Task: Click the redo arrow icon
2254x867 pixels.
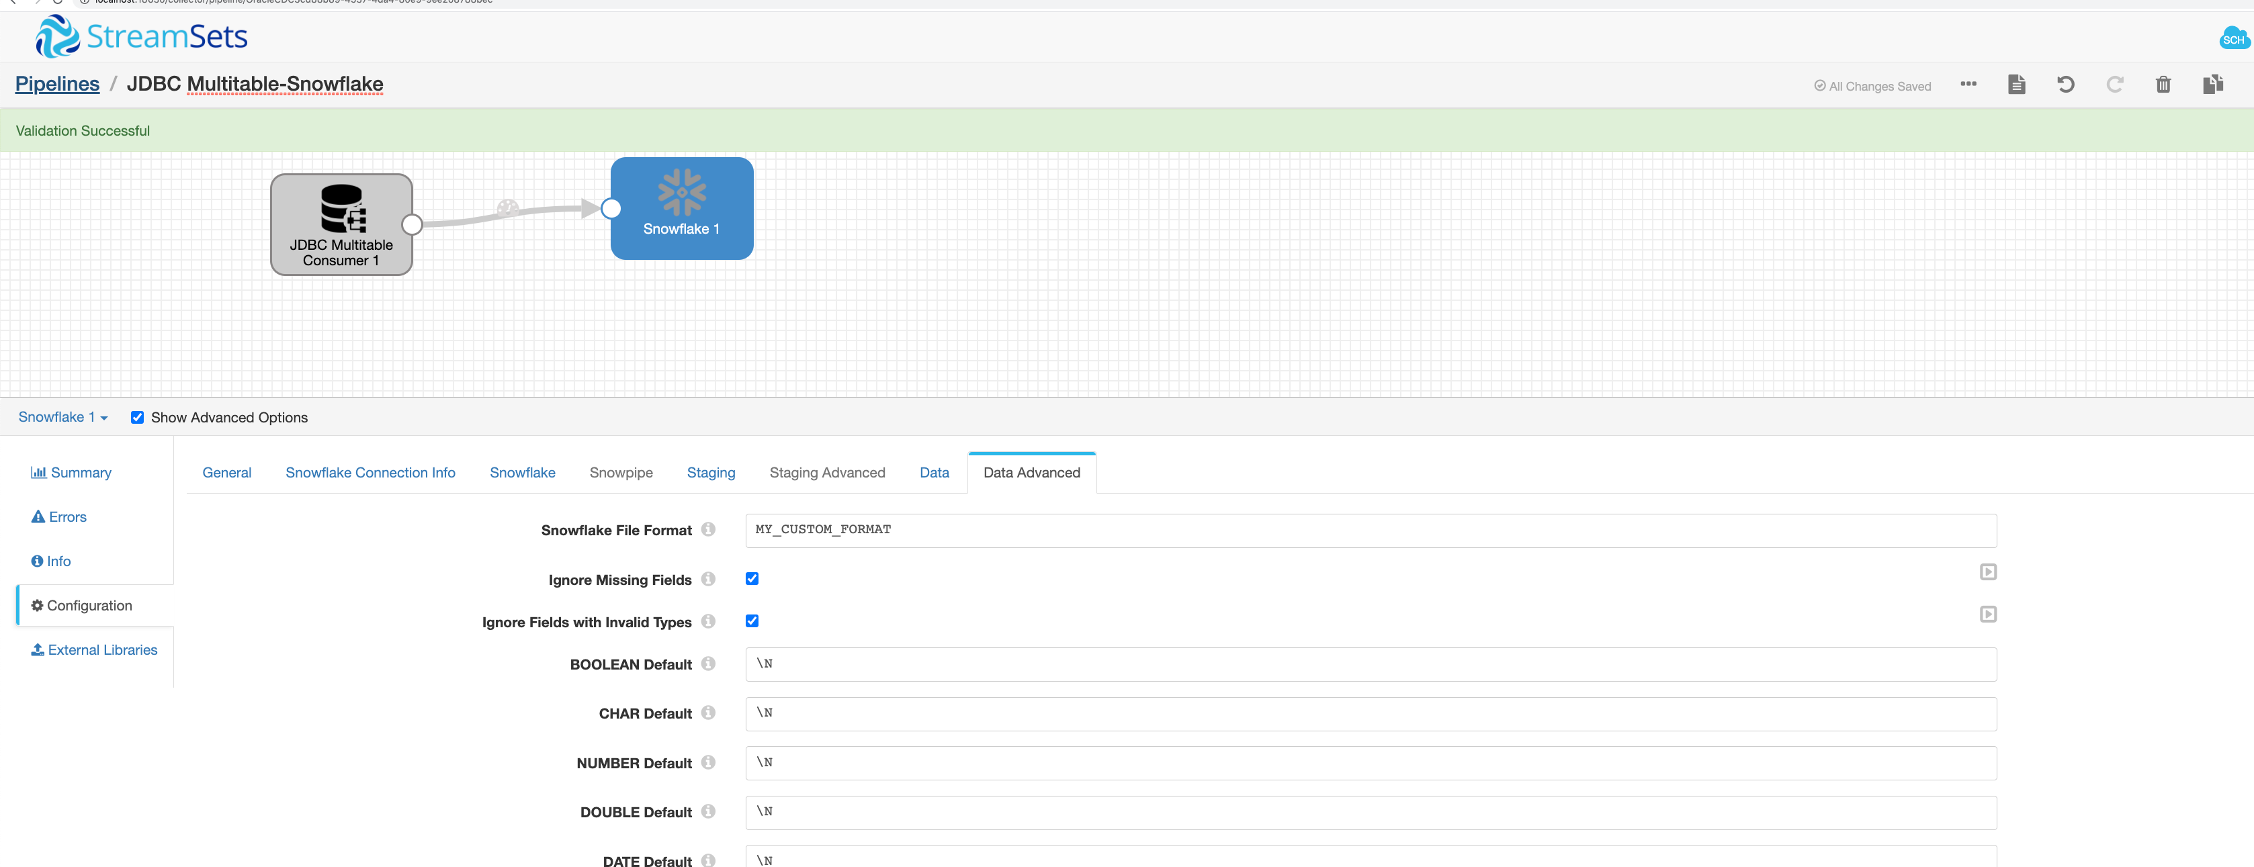Action: (x=2116, y=83)
